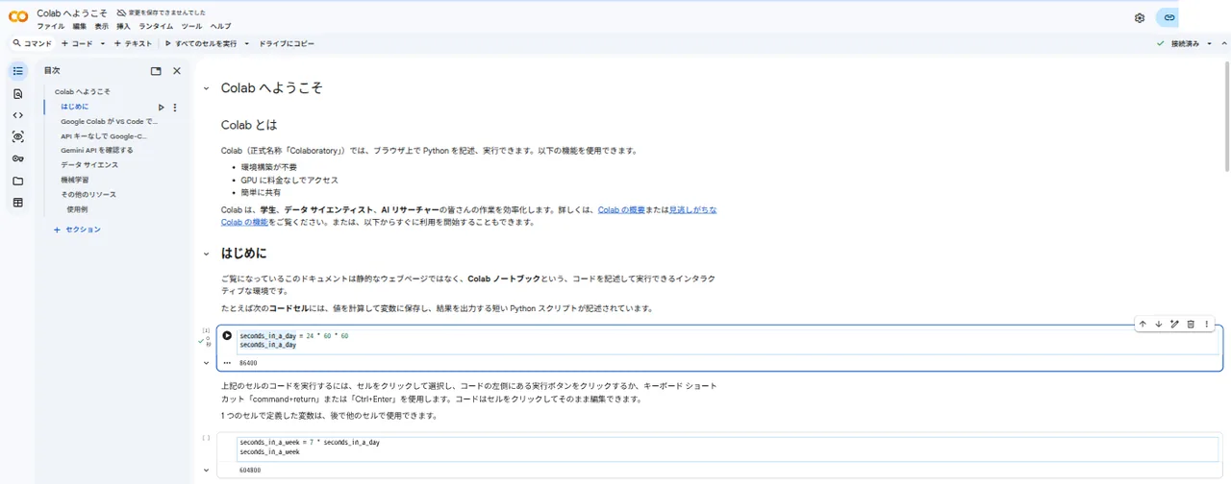Open the files folder sidebar icon
Image resolution: width=1231 pixels, height=484 pixels.
(x=17, y=181)
